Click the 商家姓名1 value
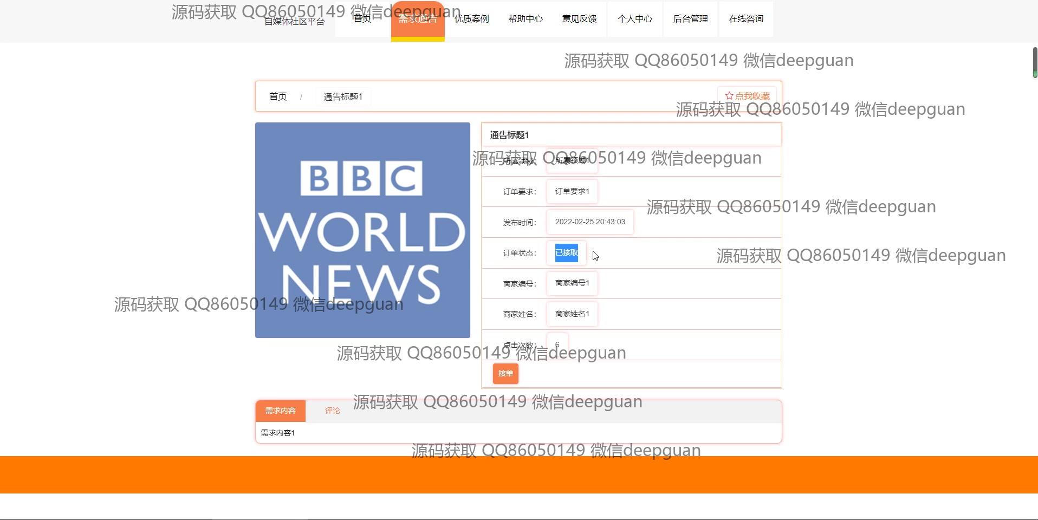This screenshot has height=520, width=1038. (x=572, y=314)
